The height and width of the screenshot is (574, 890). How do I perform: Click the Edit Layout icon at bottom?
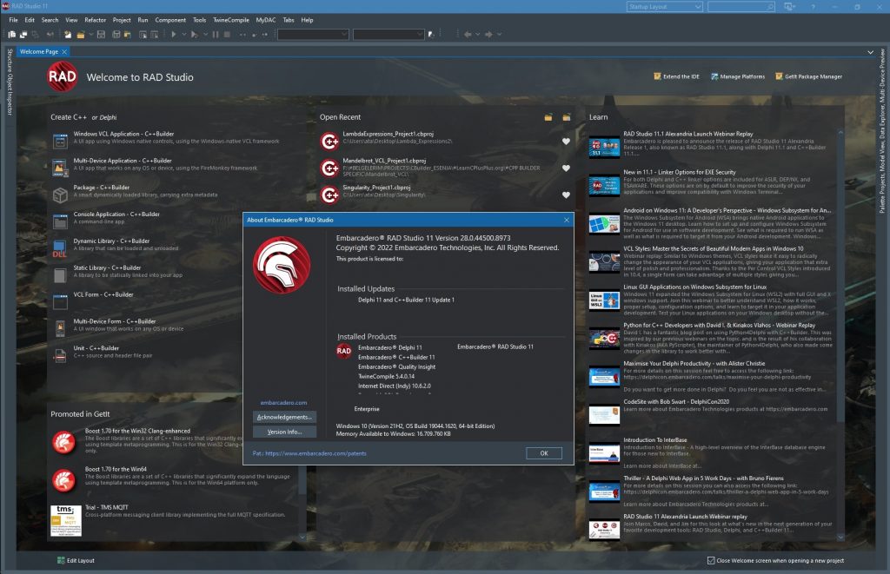(61, 560)
